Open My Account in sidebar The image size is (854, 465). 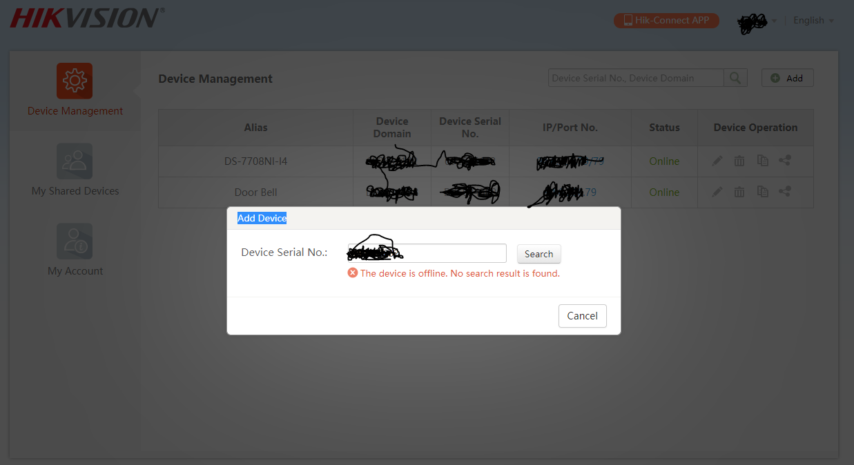(75, 250)
